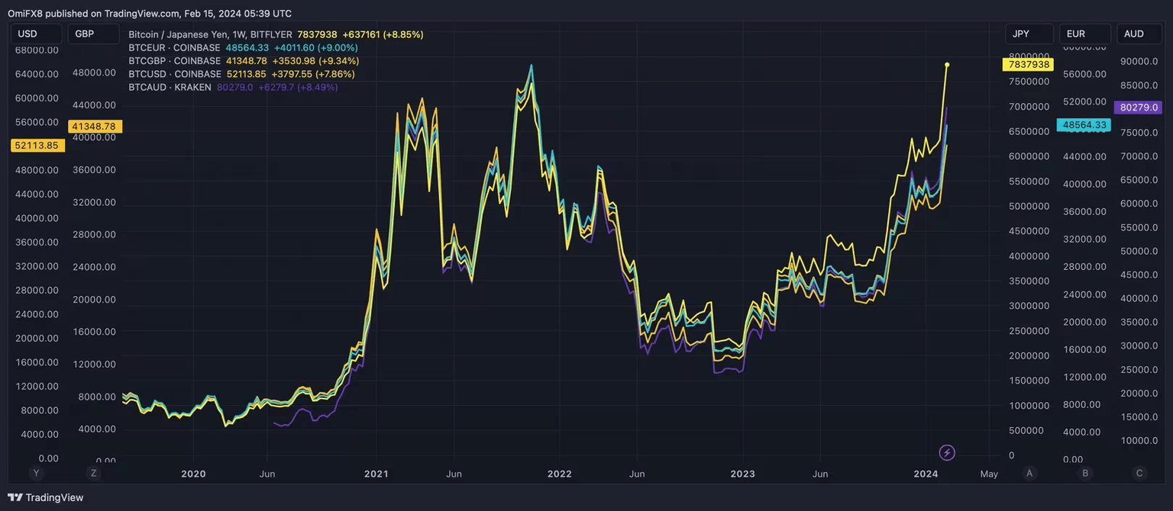Screen dimensions: 1173x511
Task: Click the yellow endpoint dot of the BTCJPY line
Action: click(947, 65)
